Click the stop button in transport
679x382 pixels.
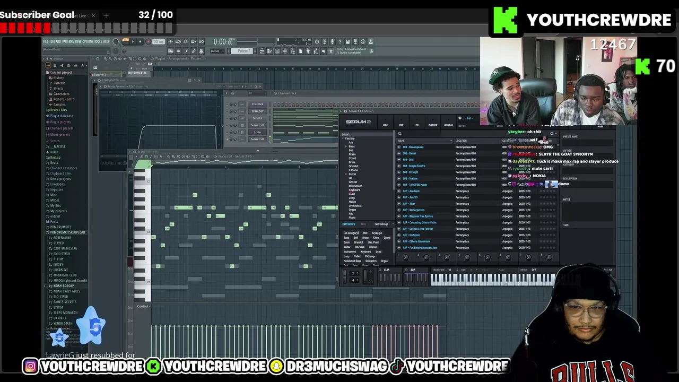(x=140, y=41)
